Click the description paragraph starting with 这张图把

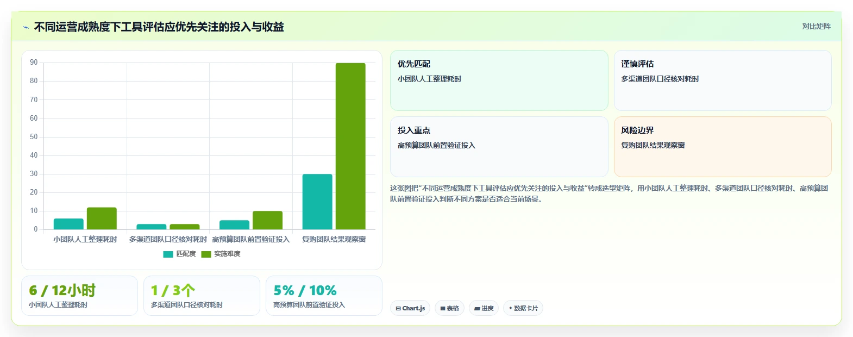pos(609,194)
